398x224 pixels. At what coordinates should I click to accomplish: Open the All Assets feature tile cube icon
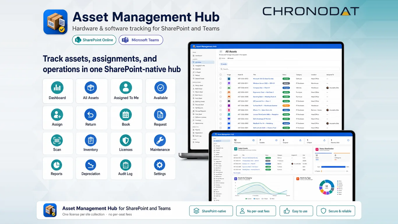click(x=91, y=88)
